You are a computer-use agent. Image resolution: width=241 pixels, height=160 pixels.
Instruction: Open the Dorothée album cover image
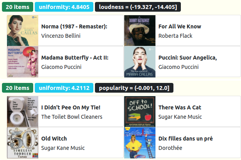pyautogui.click(x=140, y=143)
